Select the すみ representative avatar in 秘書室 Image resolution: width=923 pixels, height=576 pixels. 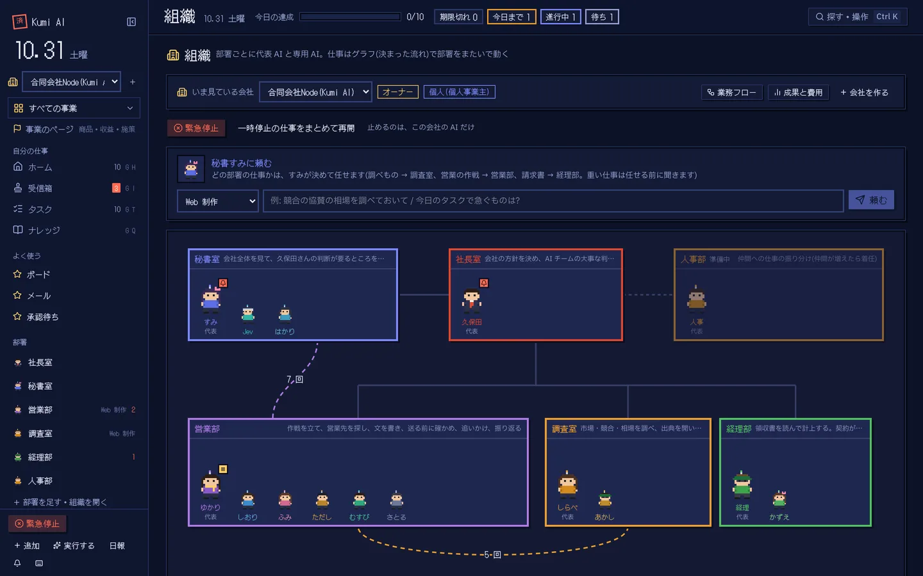pyautogui.click(x=211, y=299)
